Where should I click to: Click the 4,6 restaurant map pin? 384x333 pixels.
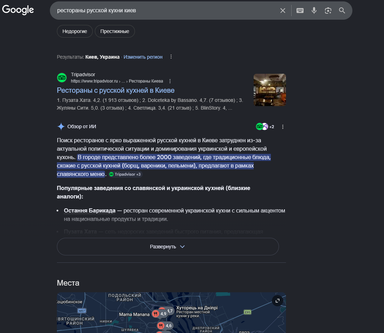tap(164, 326)
